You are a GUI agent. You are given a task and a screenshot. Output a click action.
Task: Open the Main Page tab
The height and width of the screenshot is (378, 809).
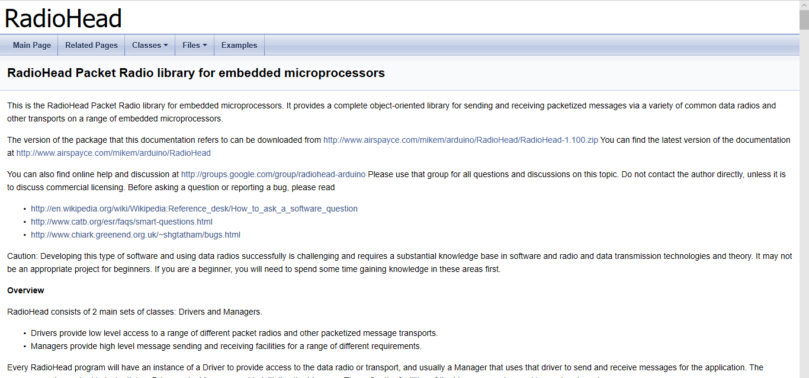32,45
